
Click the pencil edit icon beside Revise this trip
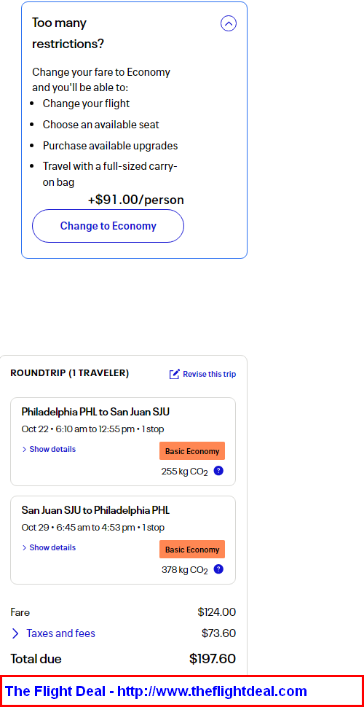point(174,374)
